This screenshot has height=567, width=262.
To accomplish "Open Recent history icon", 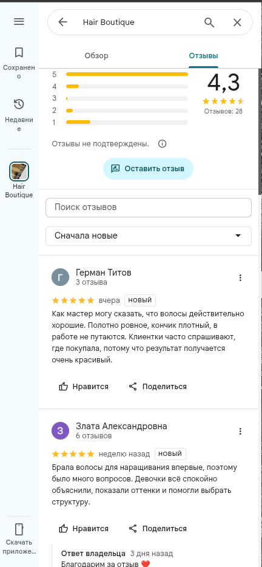I will pos(19,104).
